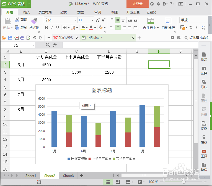The image size is (212, 186).
Task: Open the Page Layout (页面布局) tab
Action: click(45, 12)
